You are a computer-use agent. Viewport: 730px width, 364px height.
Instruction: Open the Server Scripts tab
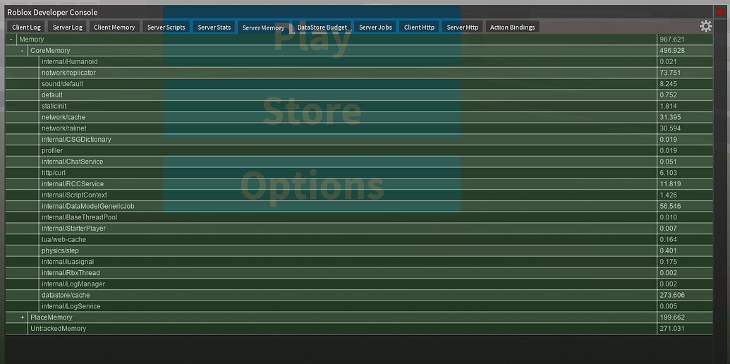(x=166, y=28)
